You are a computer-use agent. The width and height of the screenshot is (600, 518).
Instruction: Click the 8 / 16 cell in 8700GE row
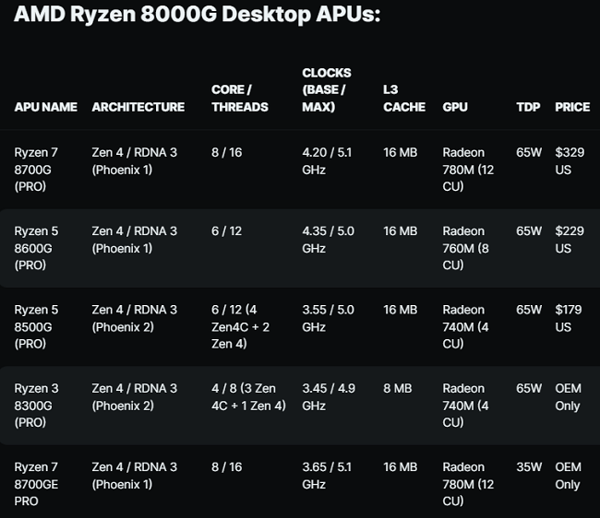tap(226, 467)
